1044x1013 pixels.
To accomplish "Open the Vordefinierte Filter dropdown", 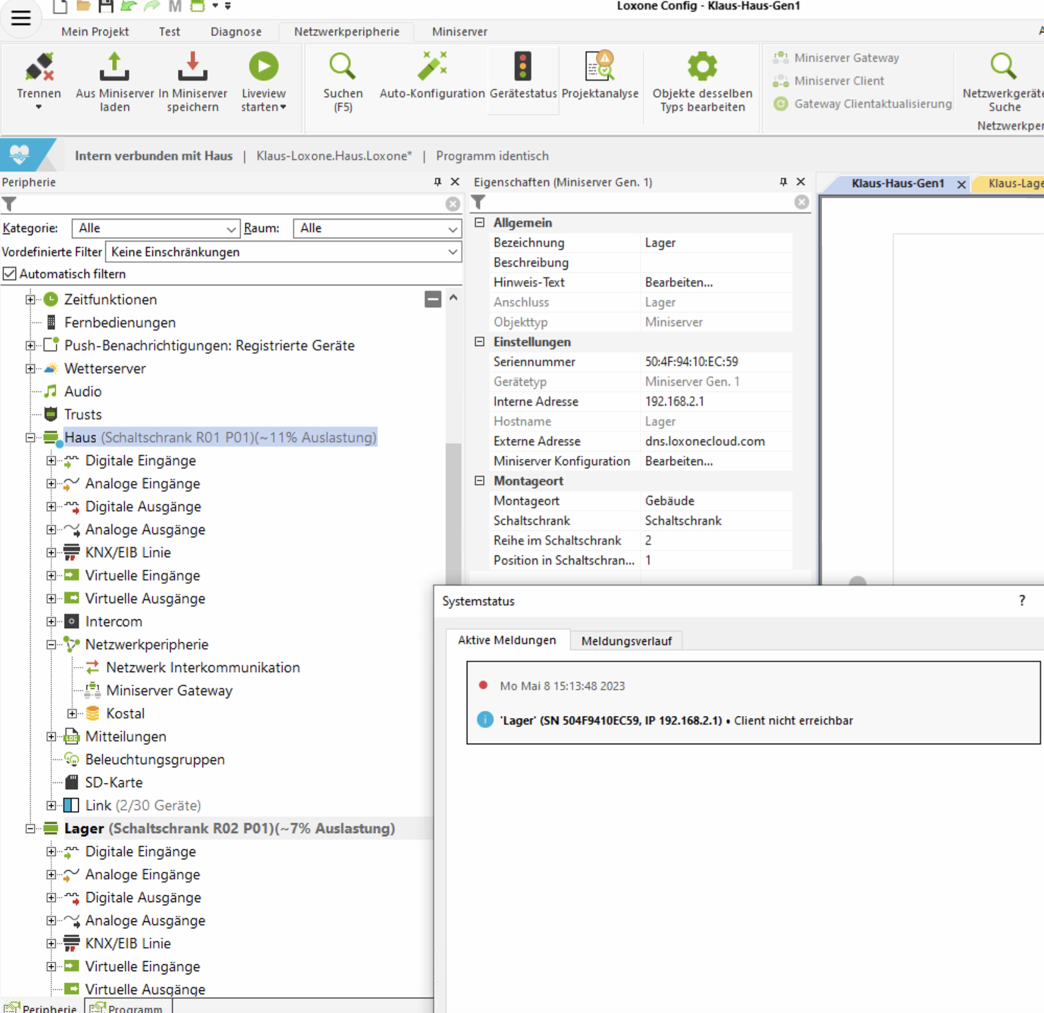I will [x=283, y=252].
